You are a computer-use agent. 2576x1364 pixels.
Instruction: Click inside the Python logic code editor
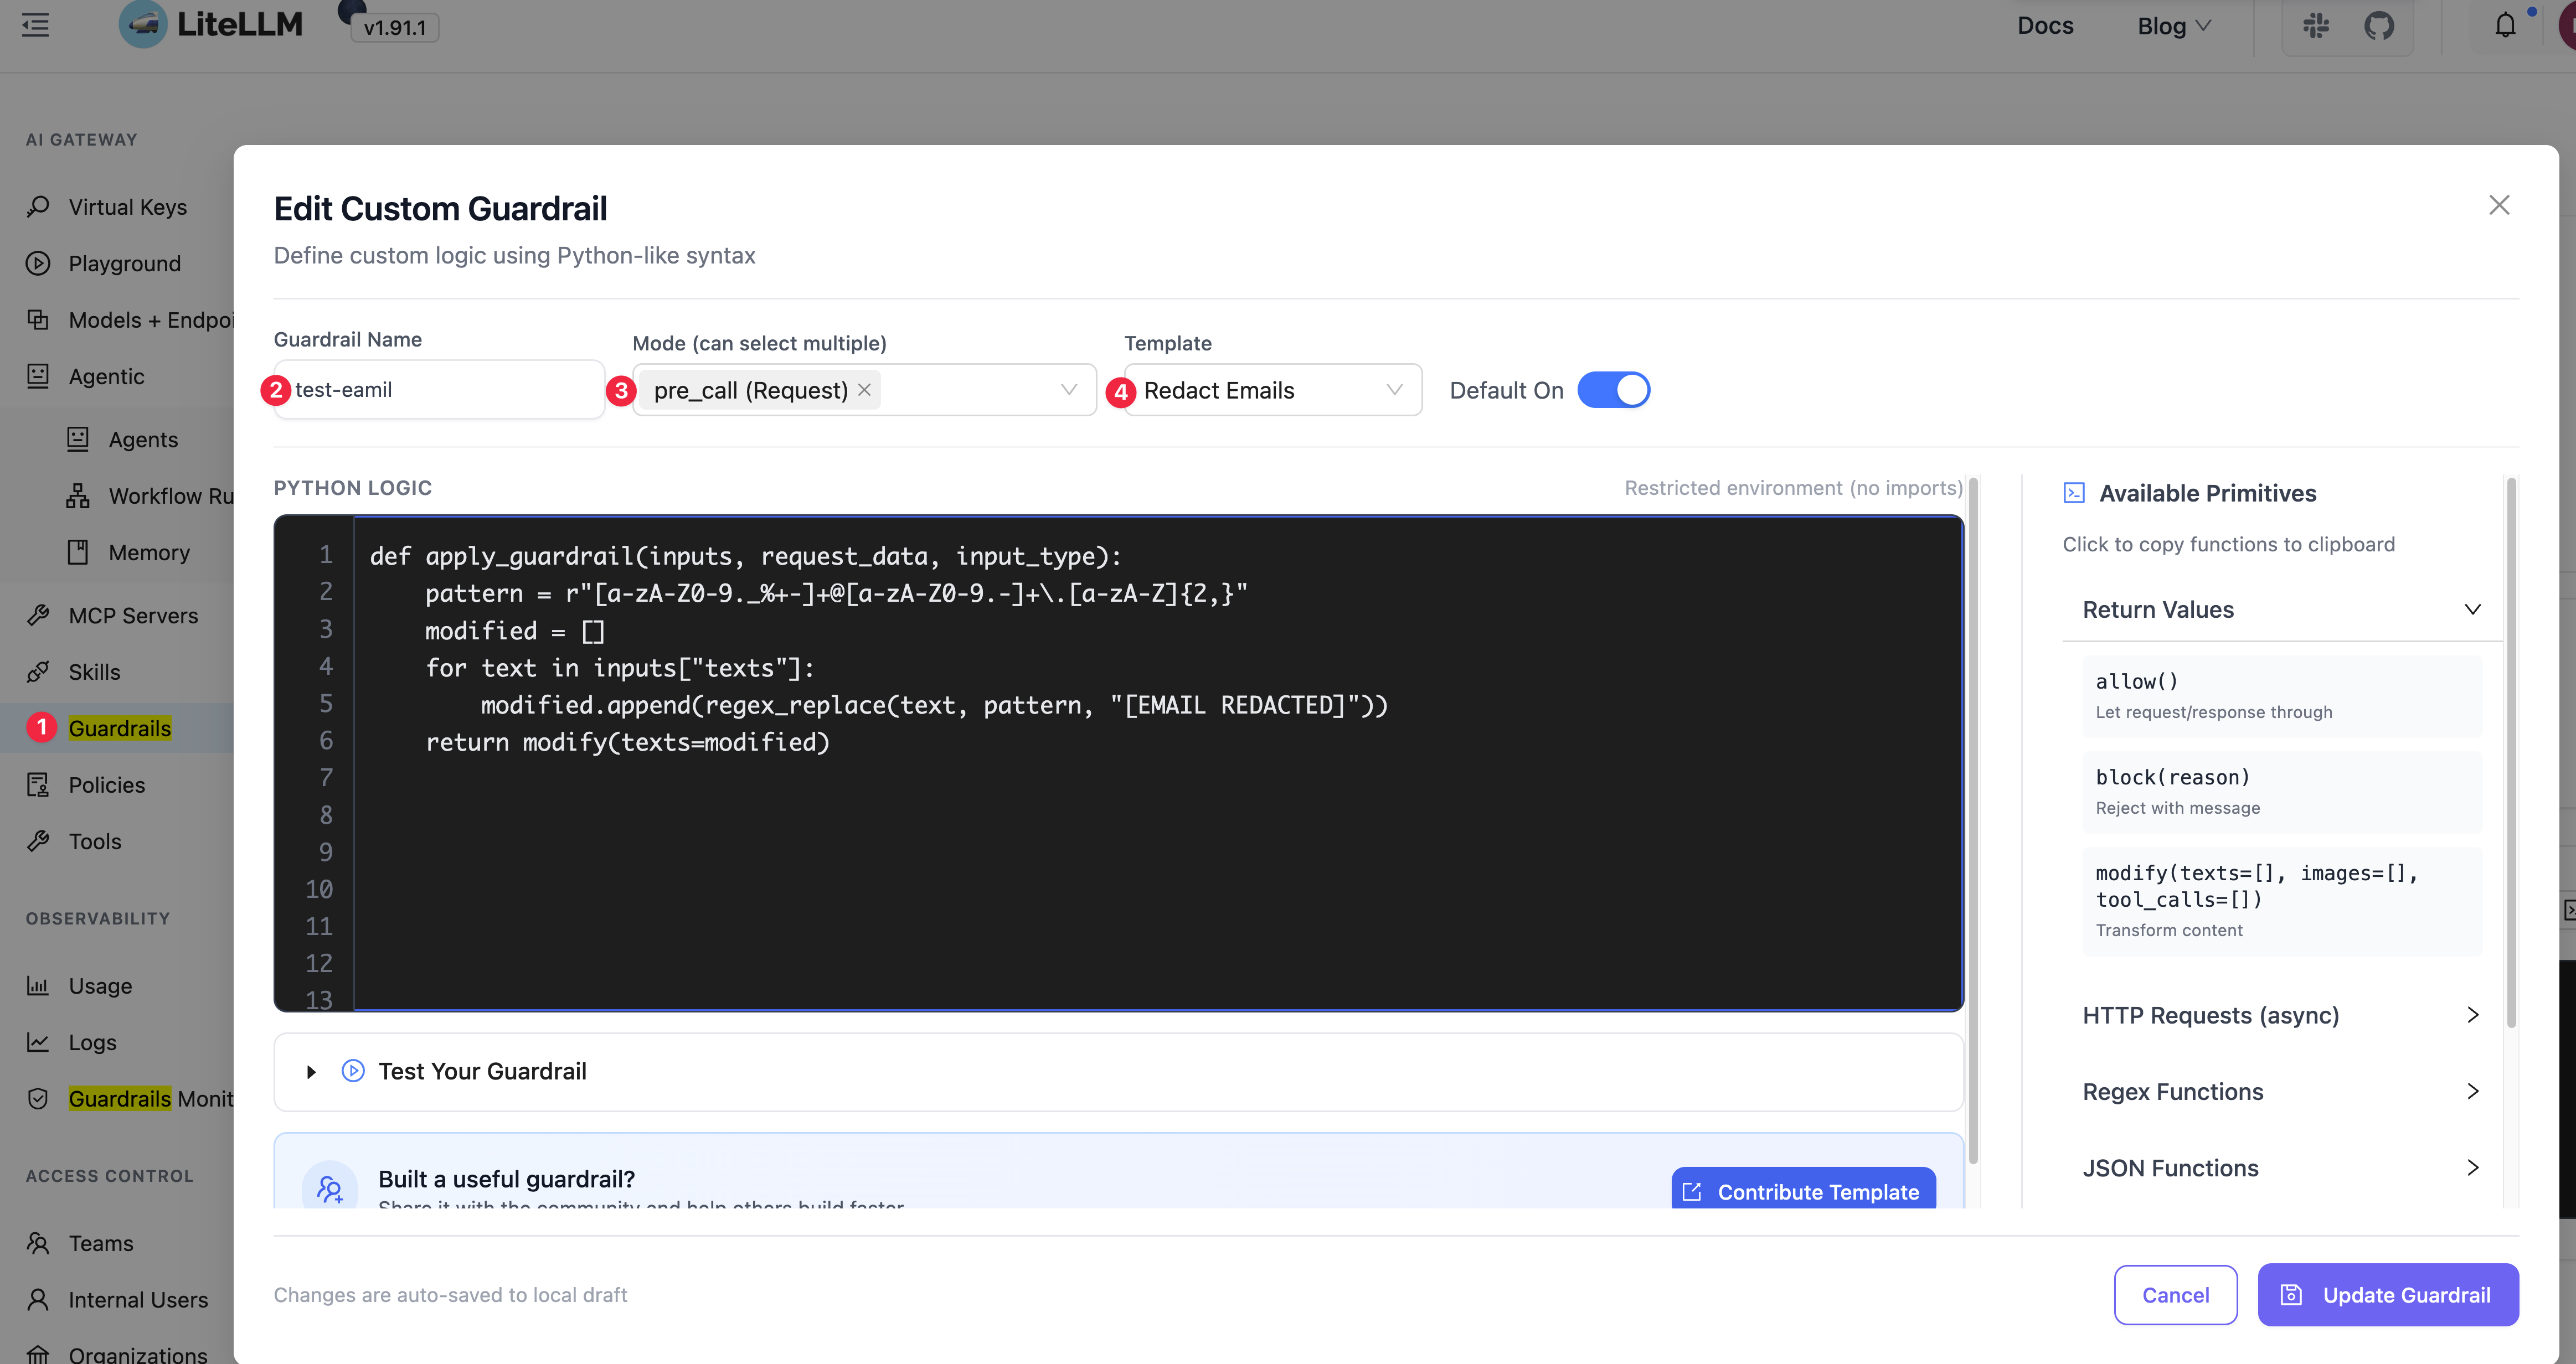point(1158,762)
